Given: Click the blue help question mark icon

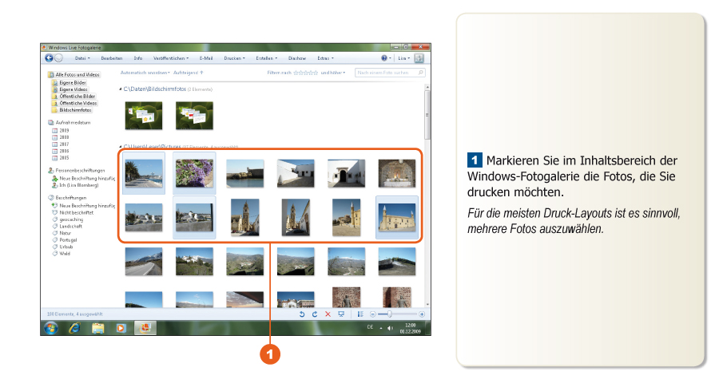Looking at the screenshot, I should (x=384, y=58).
